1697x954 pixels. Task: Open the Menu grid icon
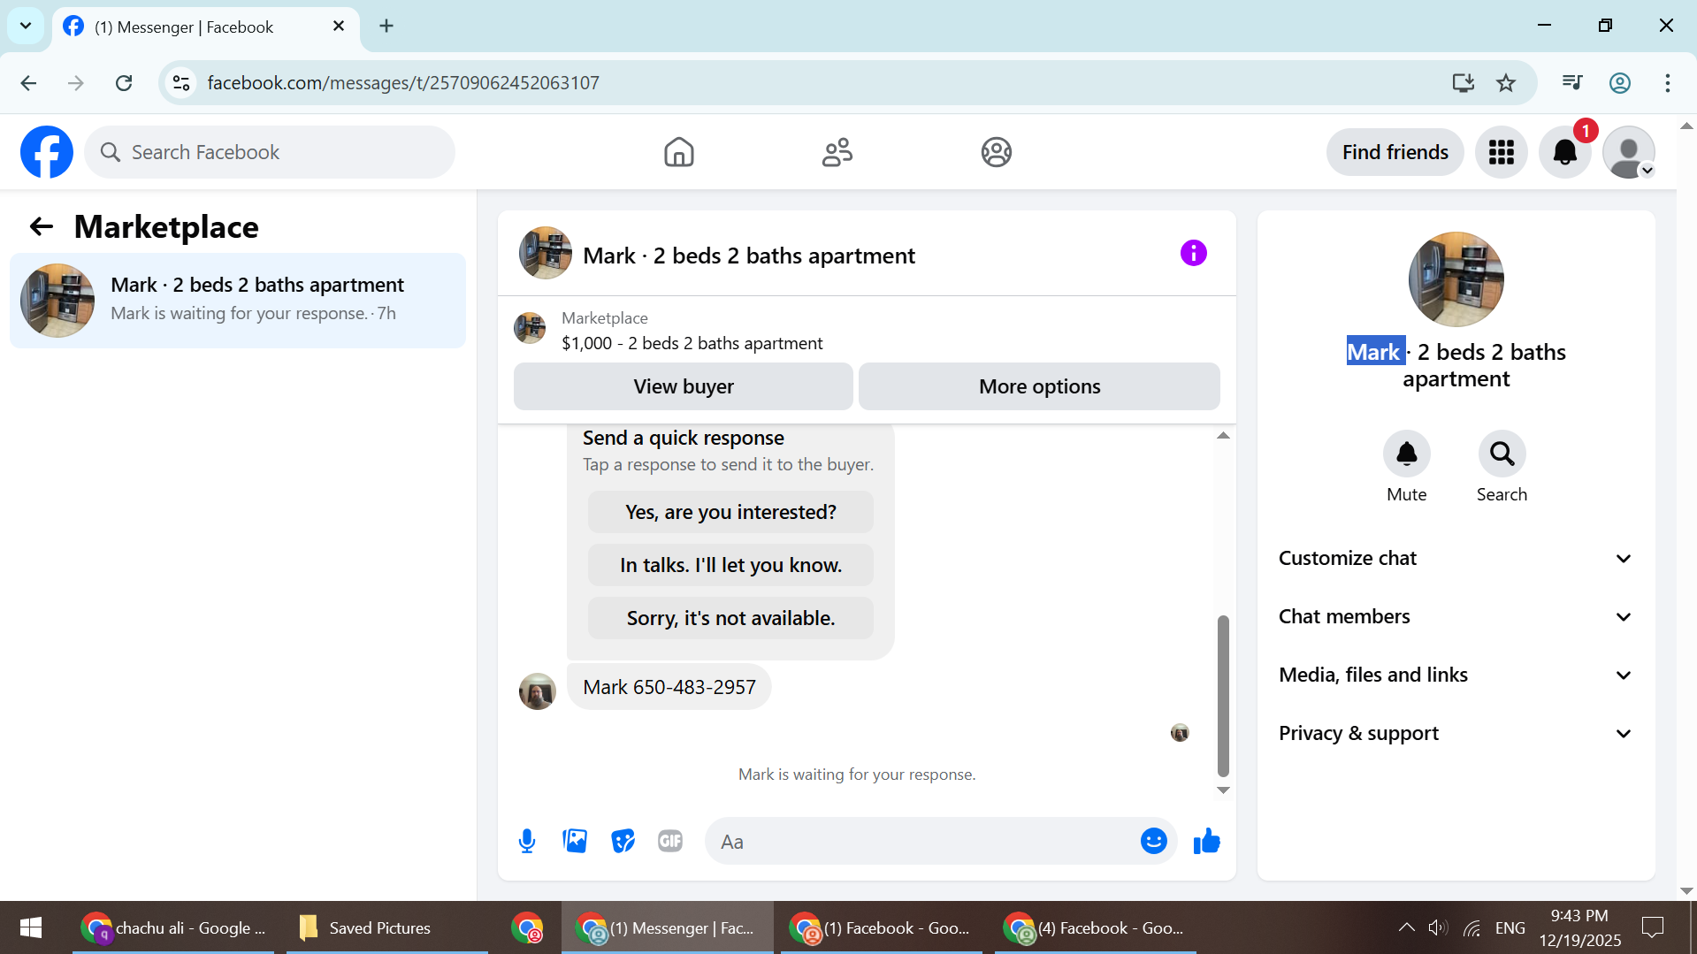tap(1501, 152)
